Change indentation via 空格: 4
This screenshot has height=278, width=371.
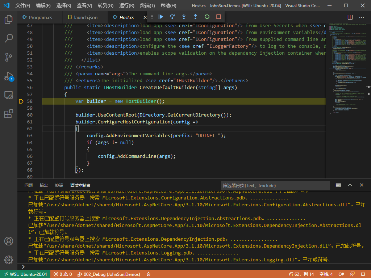pyautogui.click(x=326, y=274)
